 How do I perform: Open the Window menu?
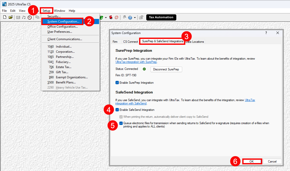(x=60, y=11)
